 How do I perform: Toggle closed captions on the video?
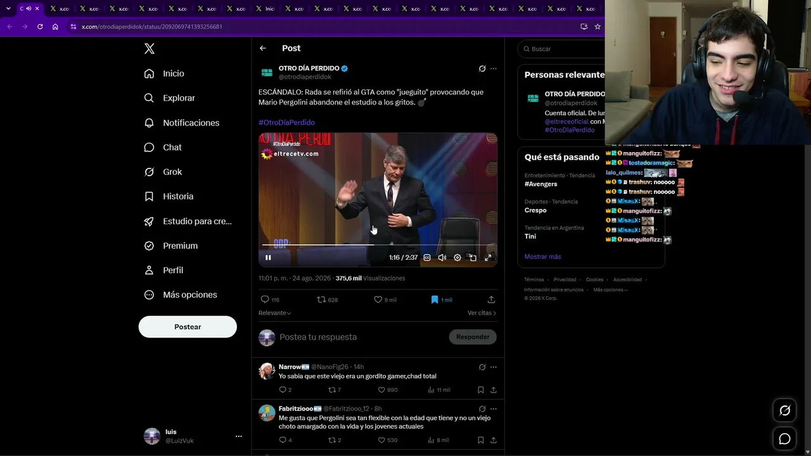[x=427, y=258]
